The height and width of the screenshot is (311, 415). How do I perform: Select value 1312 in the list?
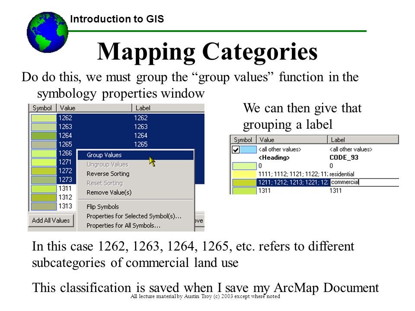click(65, 197)
